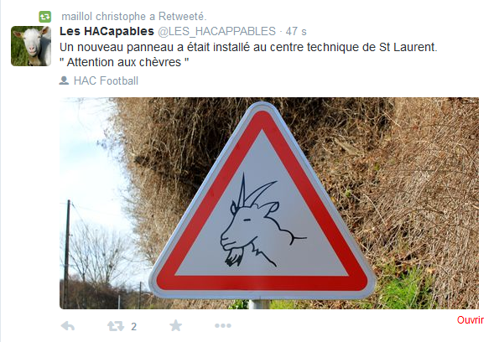Click the red Ouvrir link
494x342 pixels.
[470, 319]
